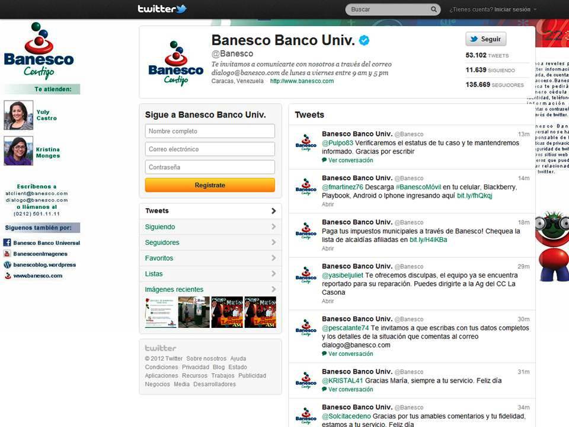This screenshot has width=569, height=427.
Task: Click the search magnifier icon
Action: 434,9
